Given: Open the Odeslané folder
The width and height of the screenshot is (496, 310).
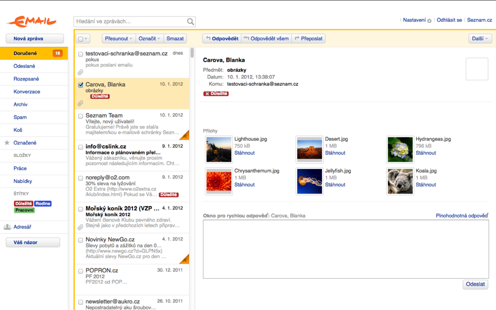Looking at the screenshot, I should click(34, 66).
